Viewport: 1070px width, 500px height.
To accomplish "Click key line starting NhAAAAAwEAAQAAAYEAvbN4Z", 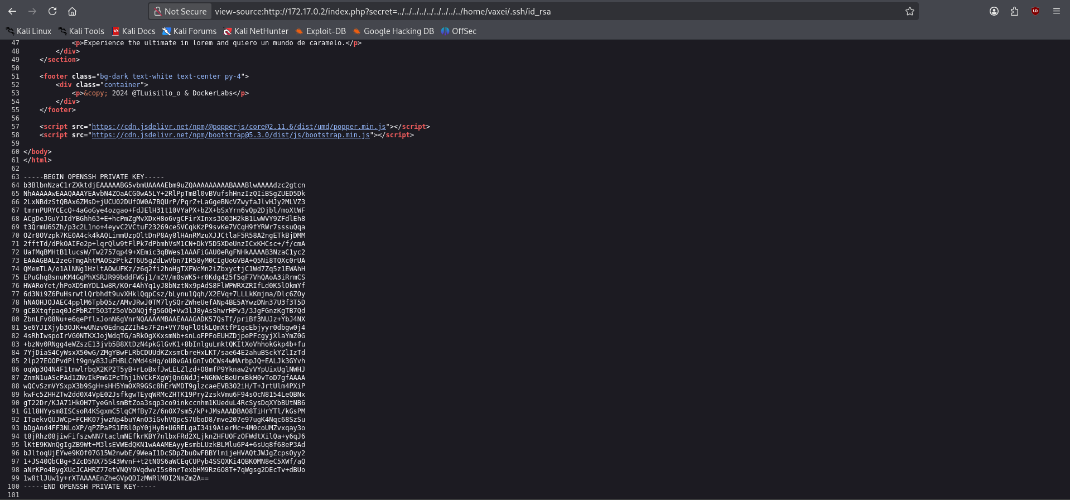I will click(x=164, y=194).
